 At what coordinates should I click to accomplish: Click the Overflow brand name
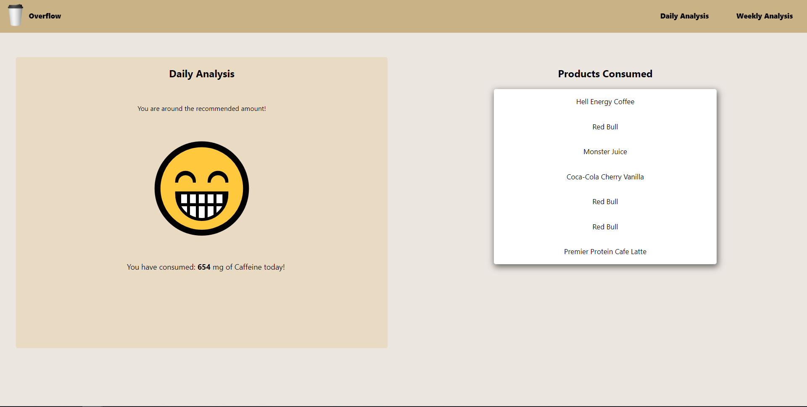45,16
